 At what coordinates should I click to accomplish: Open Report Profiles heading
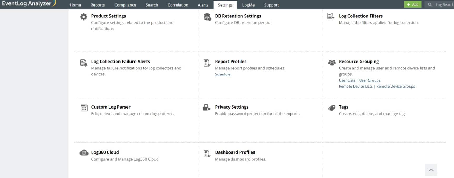pos(231,62)
